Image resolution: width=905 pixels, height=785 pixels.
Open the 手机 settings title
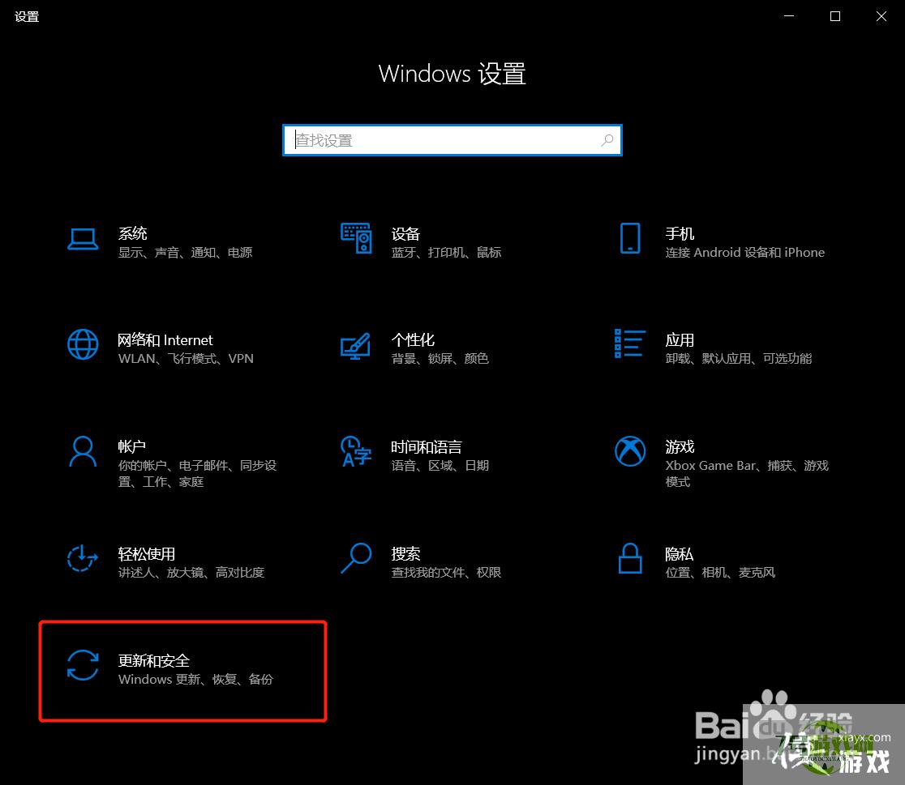coord(680,233)
